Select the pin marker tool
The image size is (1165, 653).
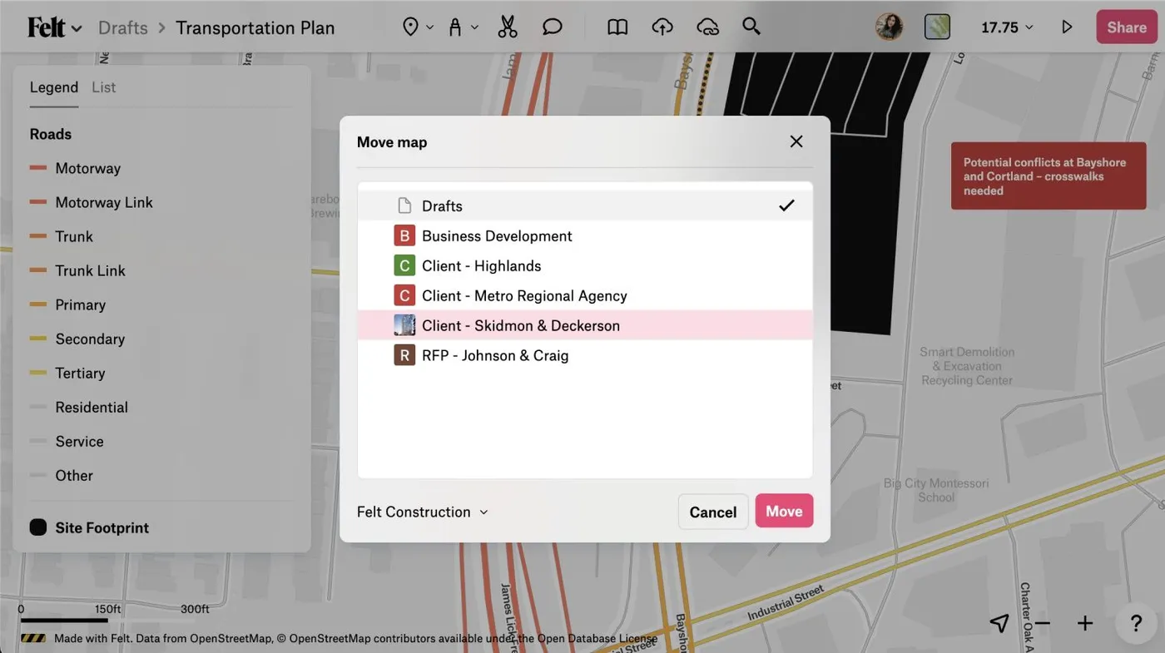tap(410, 27)
